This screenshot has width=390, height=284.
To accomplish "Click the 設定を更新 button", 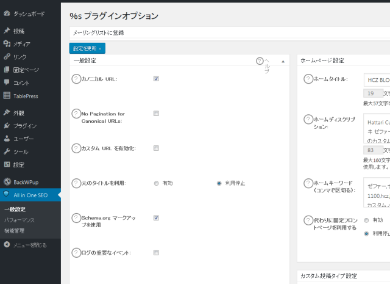I will [87, 48].
